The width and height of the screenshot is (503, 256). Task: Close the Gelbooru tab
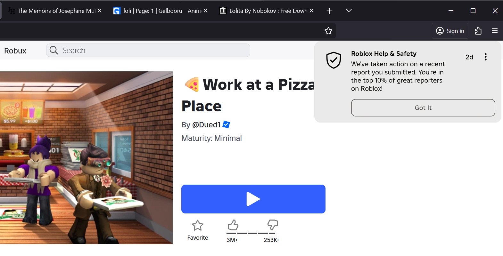tap(206, 11)
